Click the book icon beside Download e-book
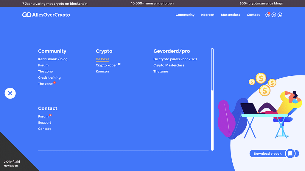The image size is (305, 171). click(290, 153)
